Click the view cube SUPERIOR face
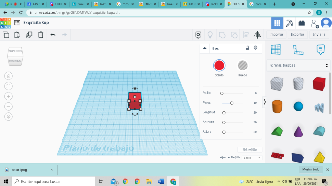 (15, 51)
